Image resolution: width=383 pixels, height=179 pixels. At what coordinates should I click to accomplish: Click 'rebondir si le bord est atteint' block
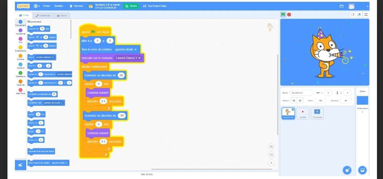point(41,151)
